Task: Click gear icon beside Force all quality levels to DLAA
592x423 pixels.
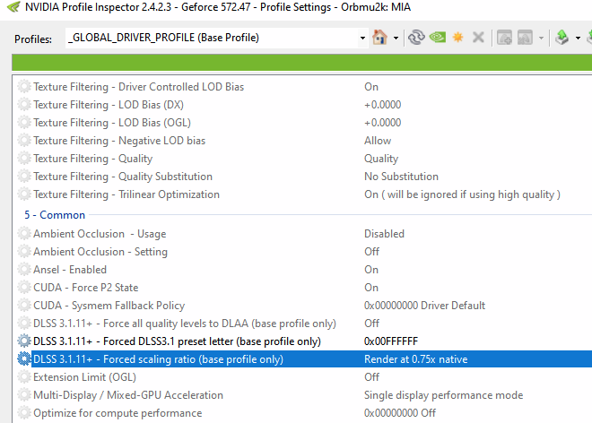Action: click(24, 324)
